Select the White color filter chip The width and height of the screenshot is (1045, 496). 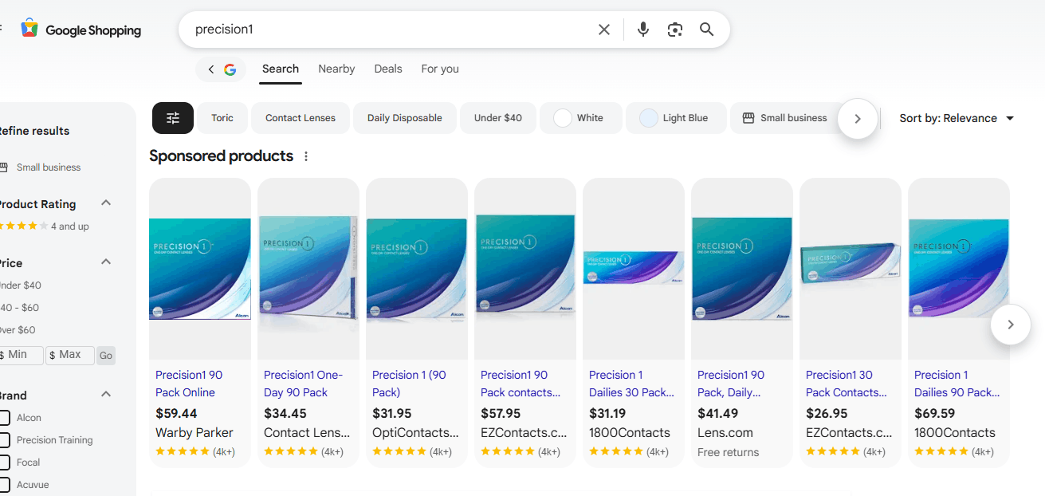pyautogui.click(x=579, y=118)
